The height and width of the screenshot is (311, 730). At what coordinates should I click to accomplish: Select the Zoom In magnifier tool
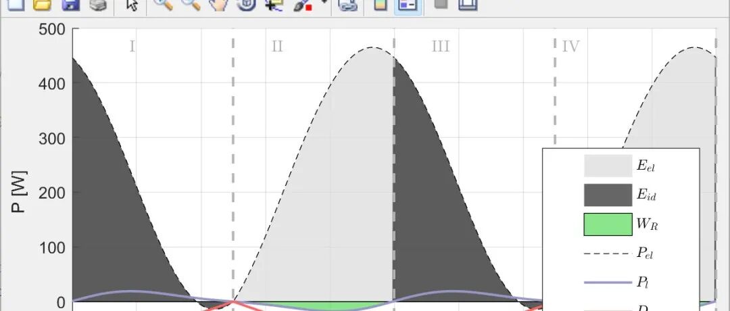tap(163, 5)
